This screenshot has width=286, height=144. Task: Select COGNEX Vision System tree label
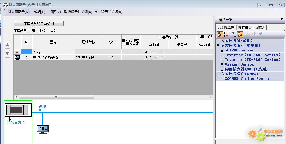tap(247, 79)
